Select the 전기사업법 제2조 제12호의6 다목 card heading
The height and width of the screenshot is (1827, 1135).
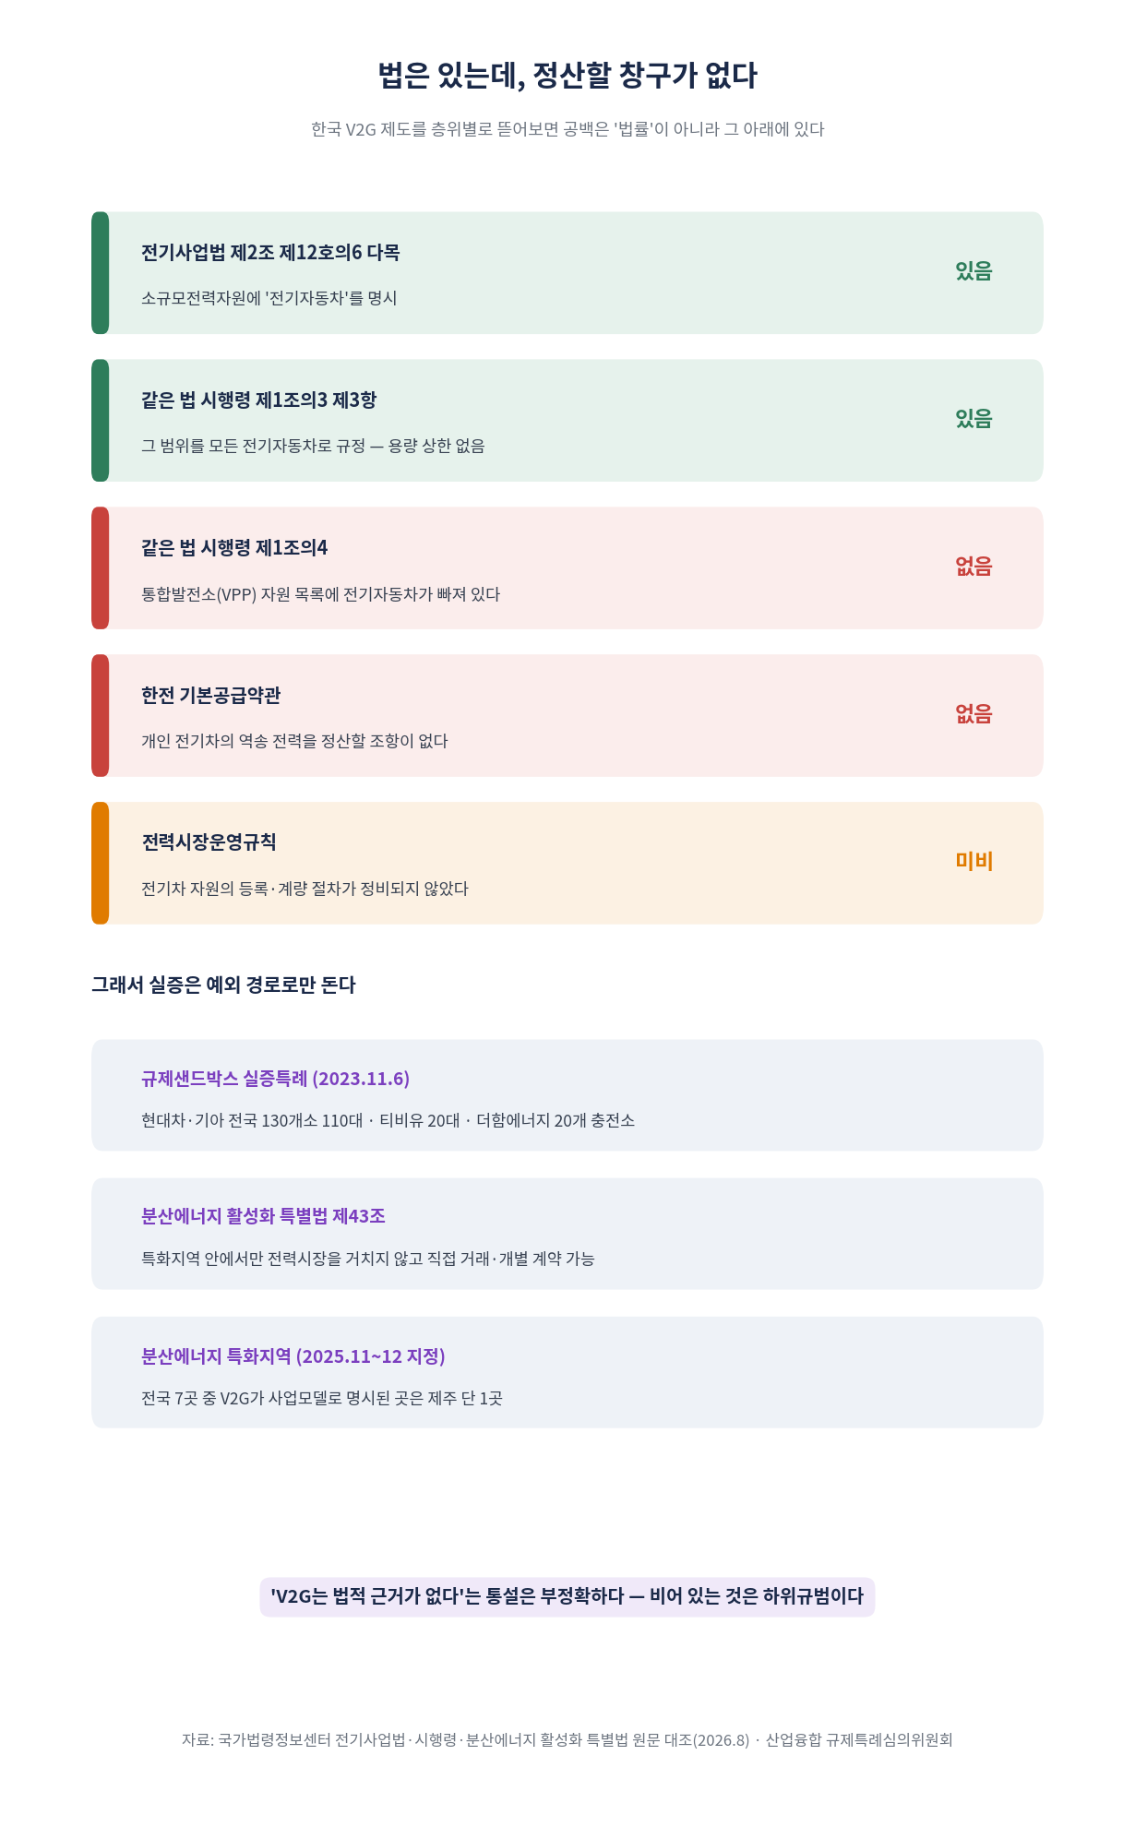pos(270,252)
